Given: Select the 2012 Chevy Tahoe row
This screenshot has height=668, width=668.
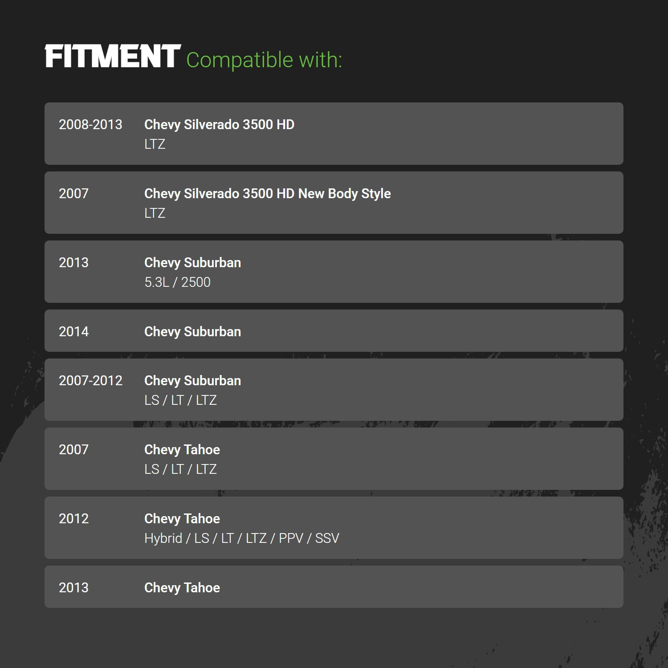Looking at the screenshot, I should click(x=334, y=528).
